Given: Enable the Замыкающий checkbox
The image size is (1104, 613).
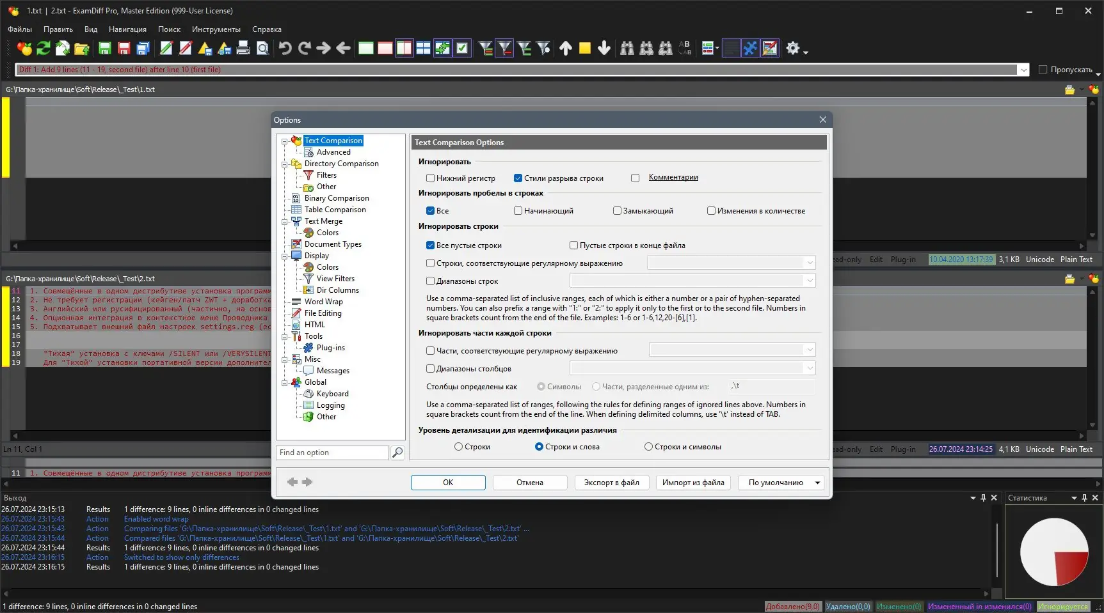Looking at the screenshot, I should (x=617, y=211).
